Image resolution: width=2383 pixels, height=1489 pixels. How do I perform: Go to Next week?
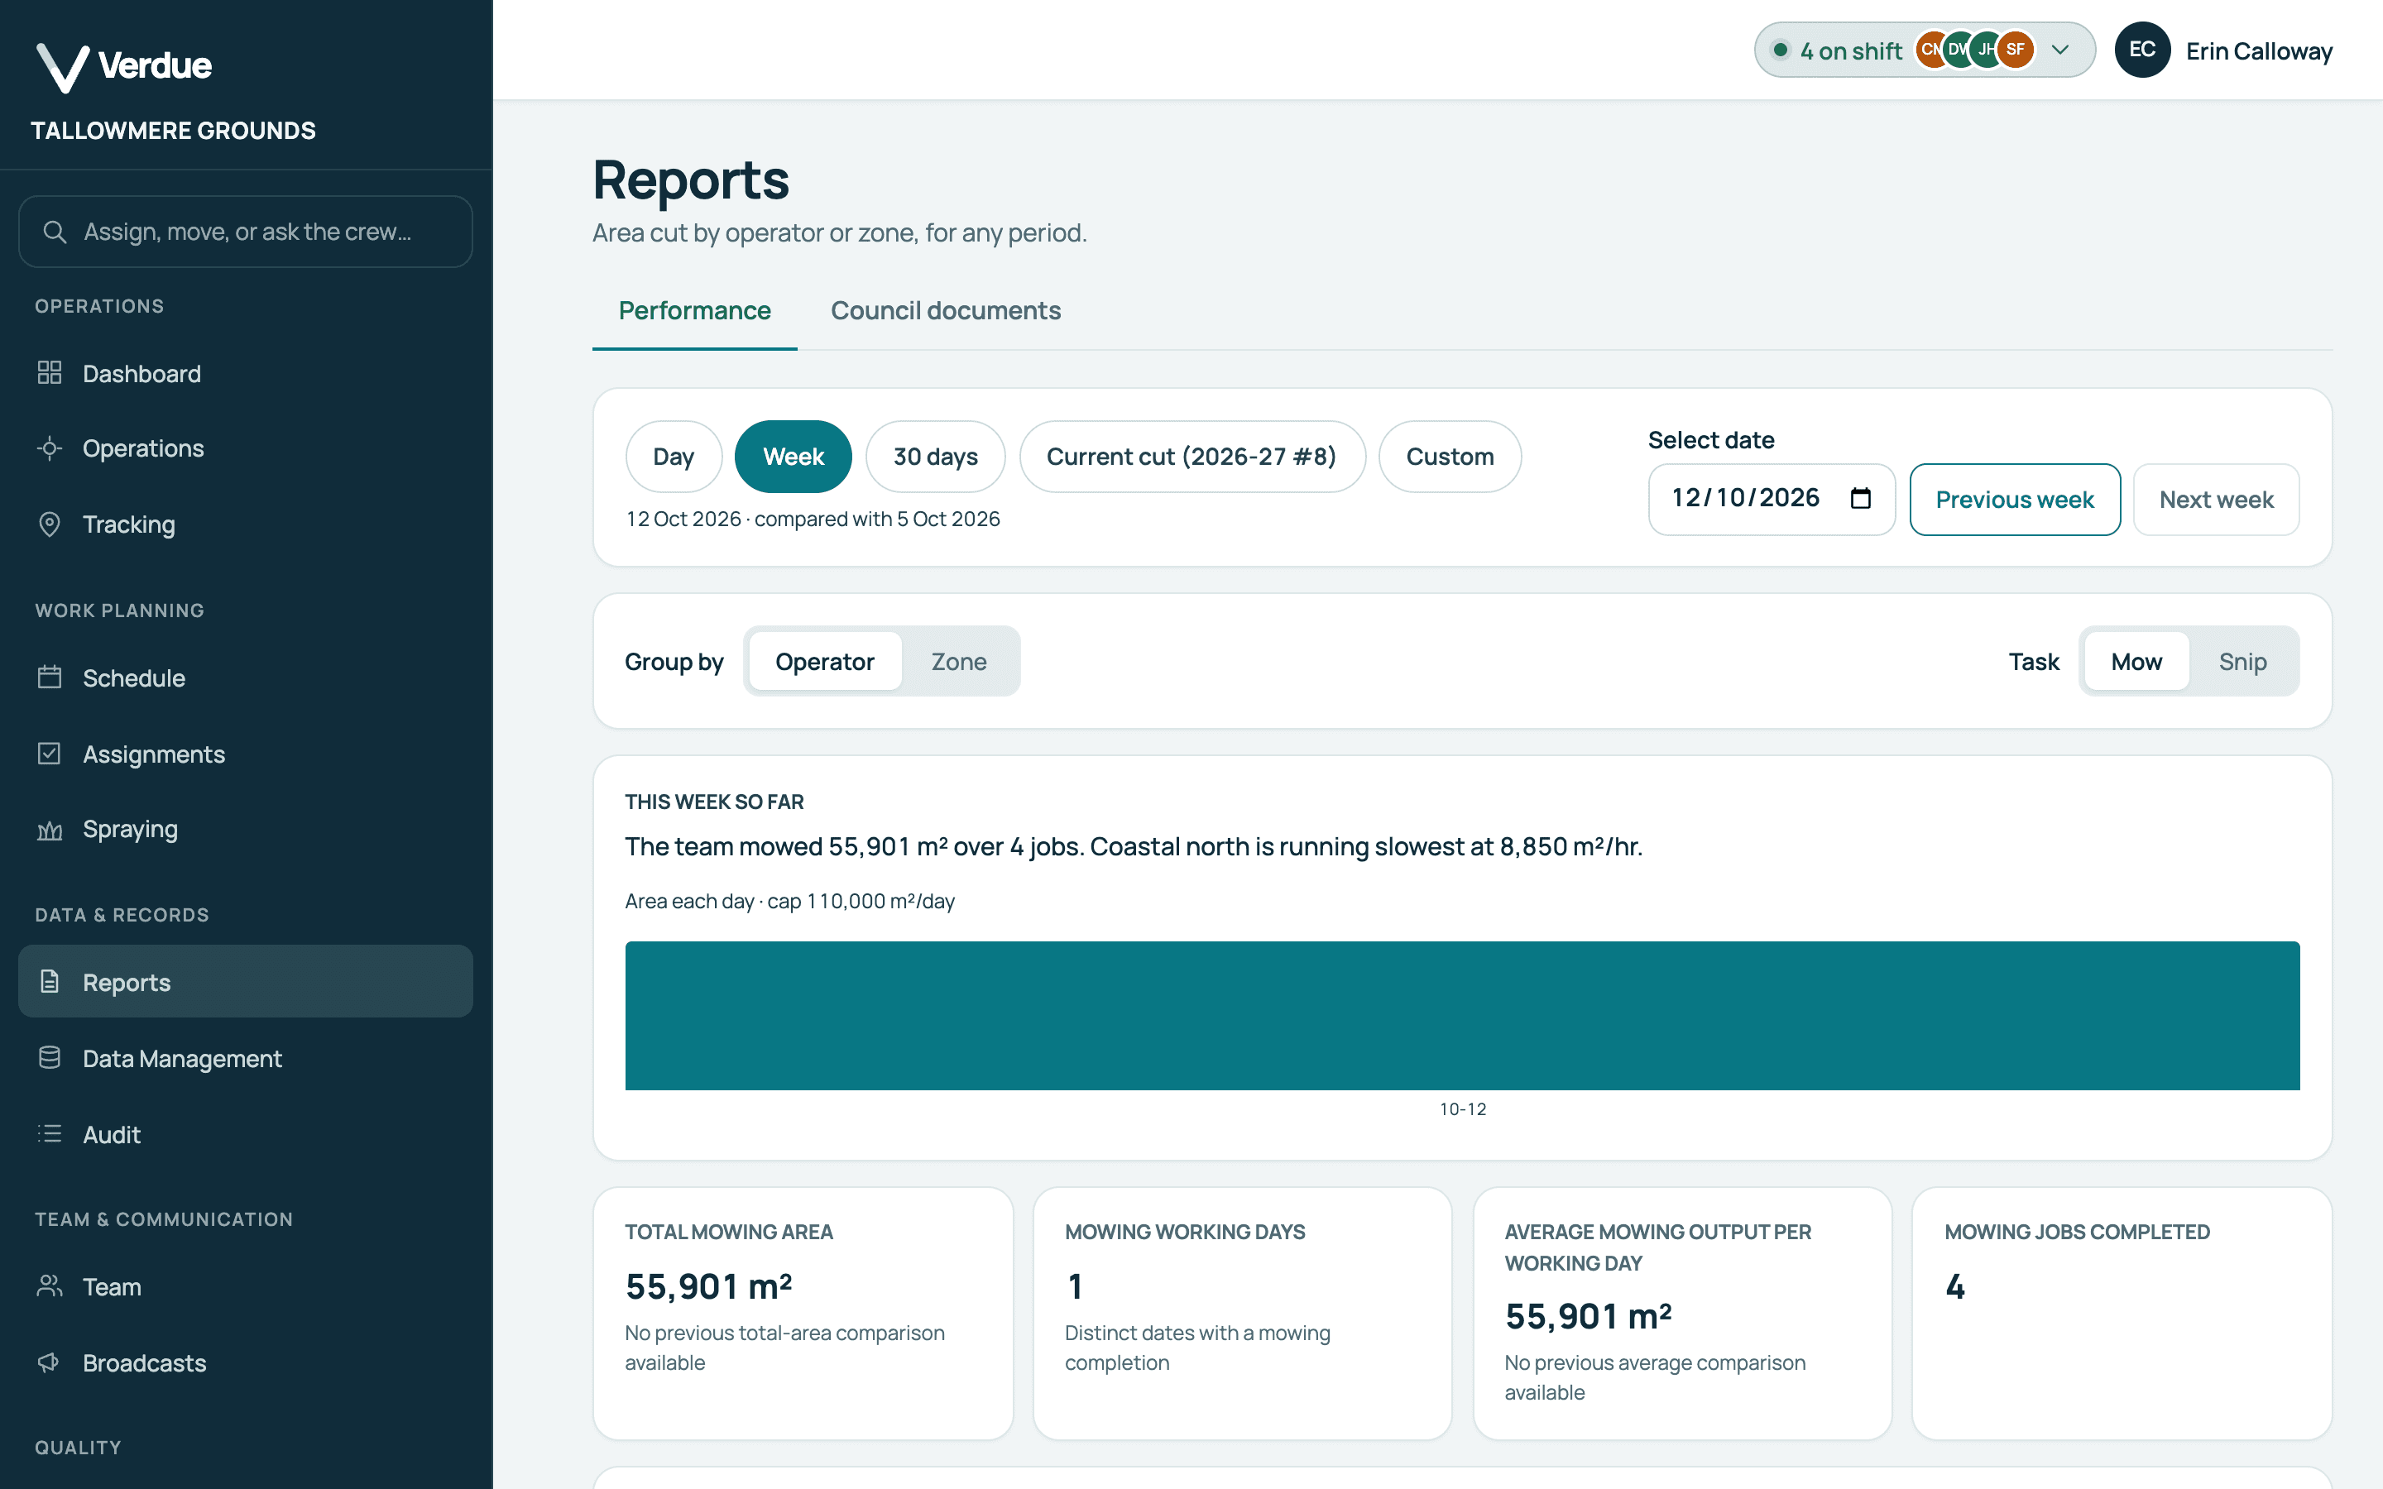2216,500
